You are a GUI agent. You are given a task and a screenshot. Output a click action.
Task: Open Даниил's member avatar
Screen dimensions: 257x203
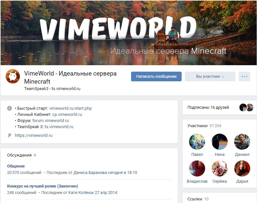pos(242,142)
